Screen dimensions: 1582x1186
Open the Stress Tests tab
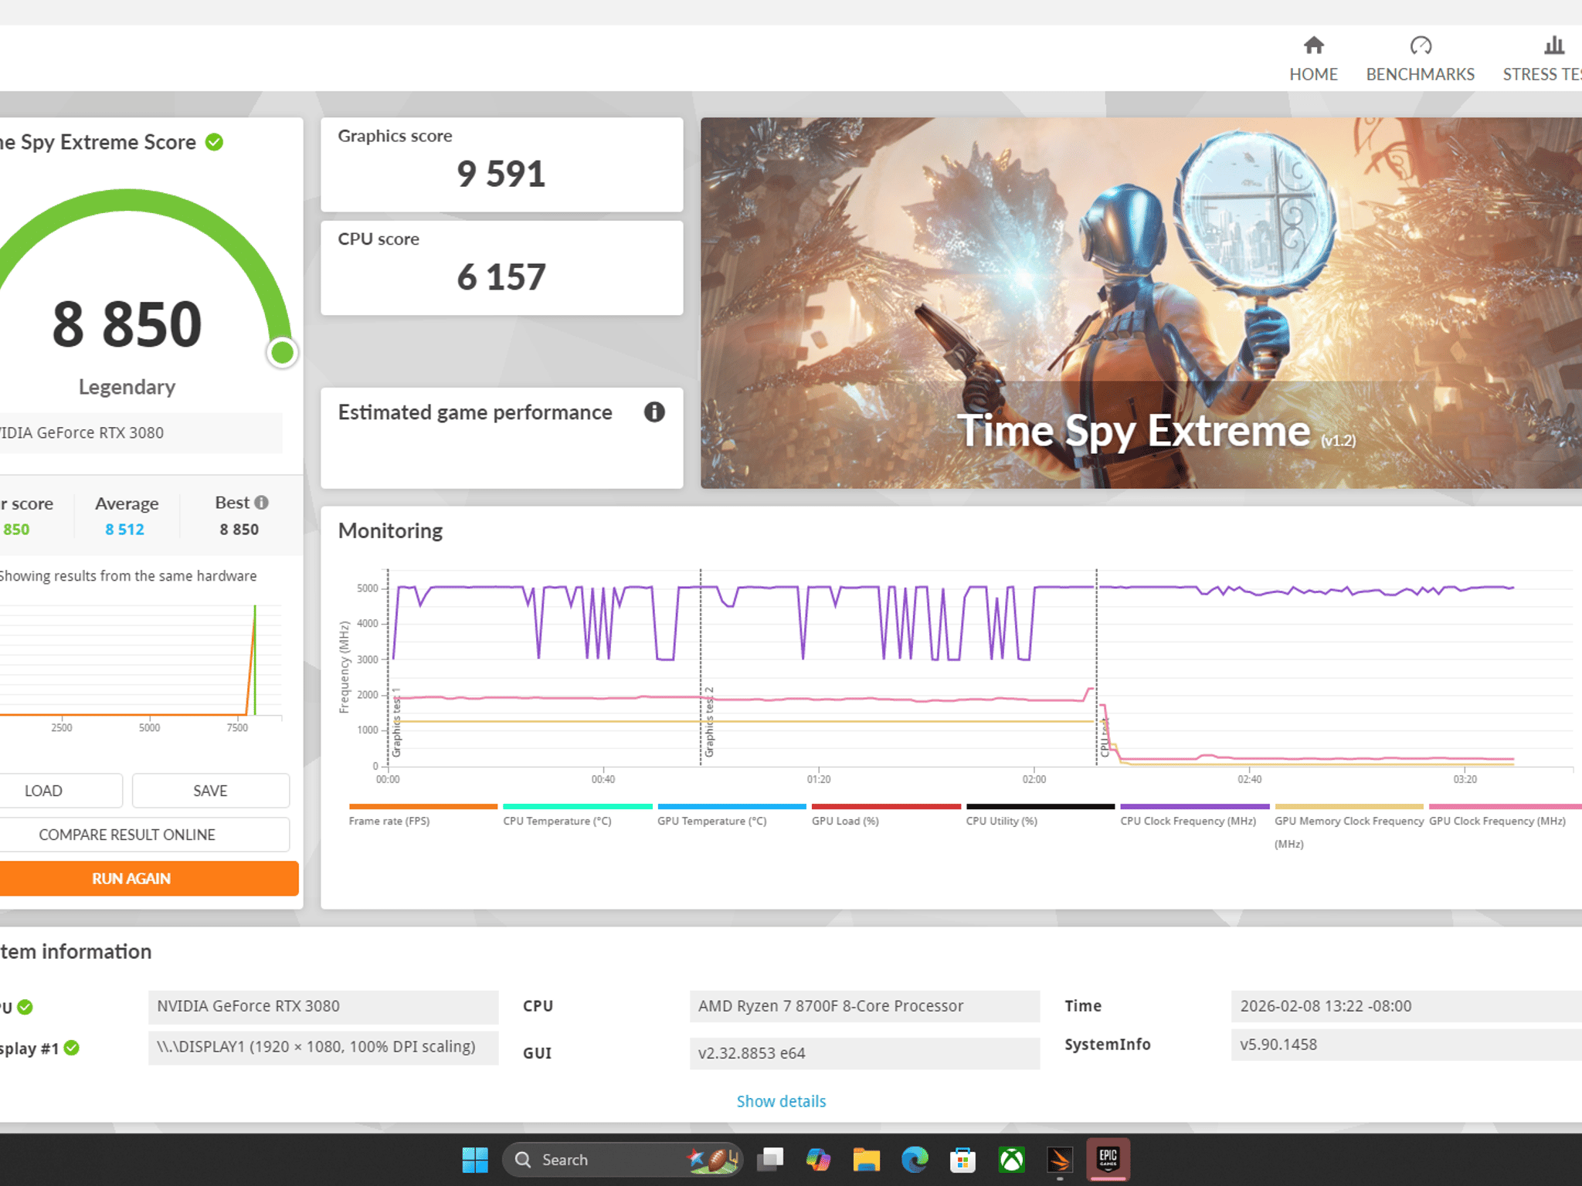click(x=1542, y=59)
